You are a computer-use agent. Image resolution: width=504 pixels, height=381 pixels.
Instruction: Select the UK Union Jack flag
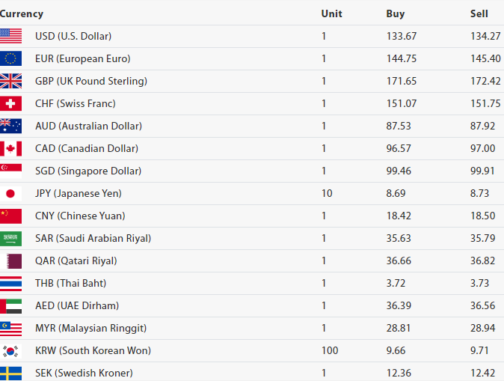click(x=10, y=81)
